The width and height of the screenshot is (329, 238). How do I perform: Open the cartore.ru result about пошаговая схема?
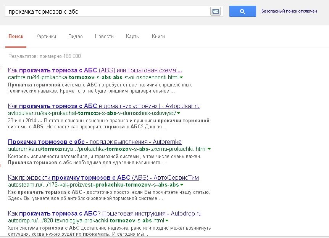point(95,70)
